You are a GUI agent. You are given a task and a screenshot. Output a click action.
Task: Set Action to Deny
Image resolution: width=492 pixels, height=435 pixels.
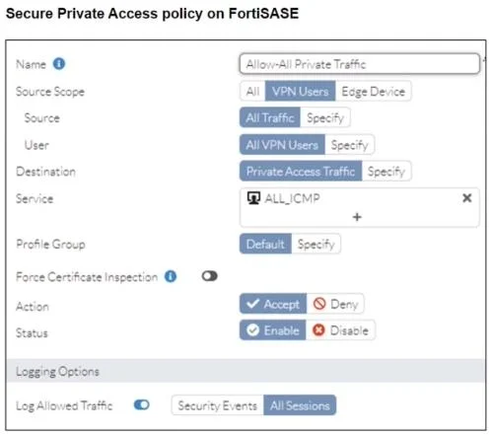point(335,304)
